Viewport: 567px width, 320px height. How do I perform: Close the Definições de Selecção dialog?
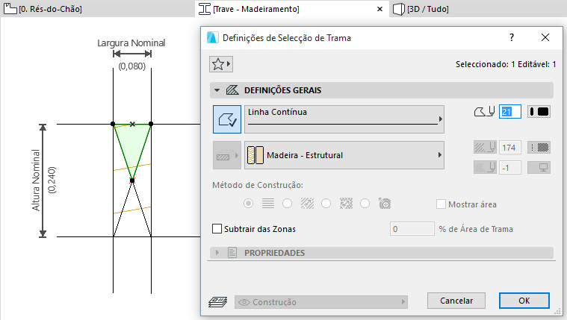click(545, 37)
